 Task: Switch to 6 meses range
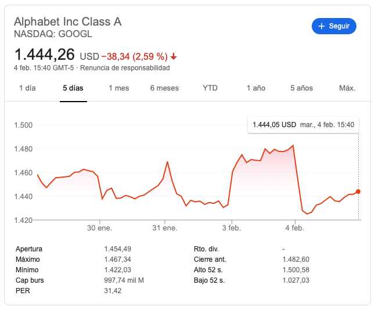pyautogui.click(x=164, y=88)
